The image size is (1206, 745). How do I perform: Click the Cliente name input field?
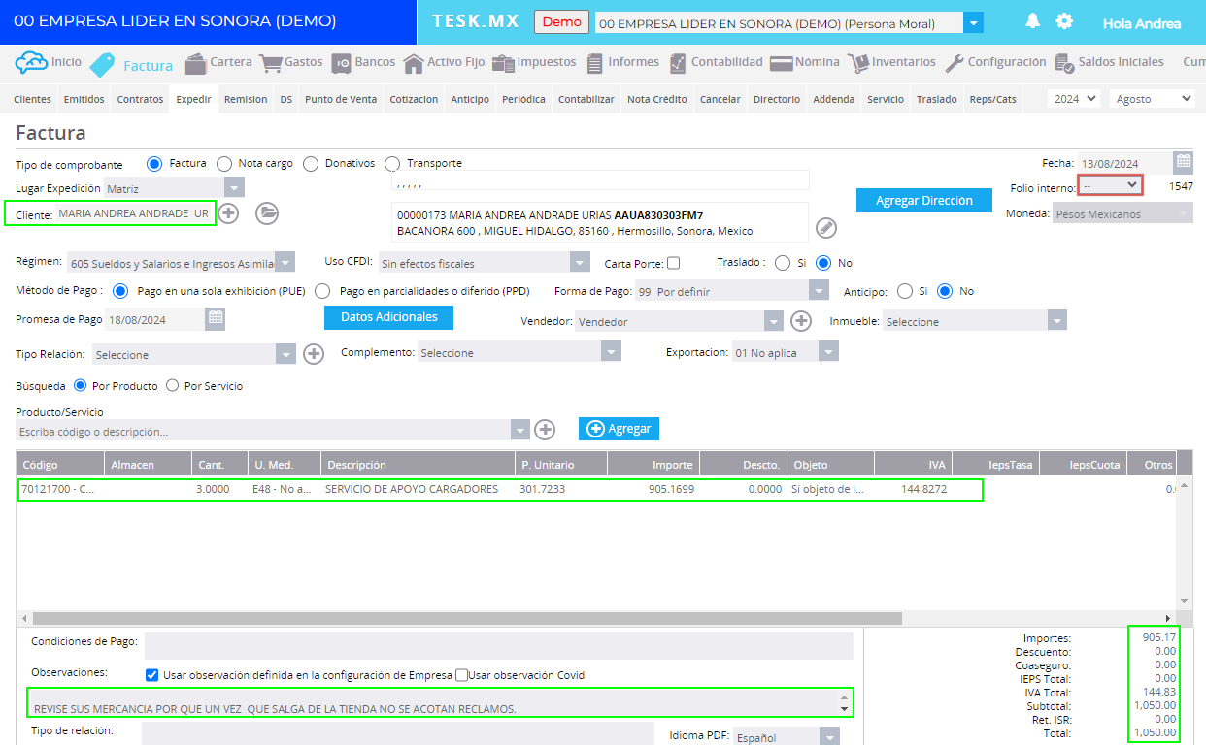134,213
